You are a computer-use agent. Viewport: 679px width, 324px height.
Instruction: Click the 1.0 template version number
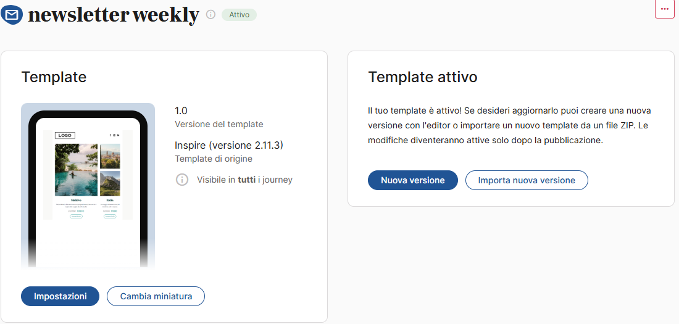pyautogui.click(x=181, y=110)
